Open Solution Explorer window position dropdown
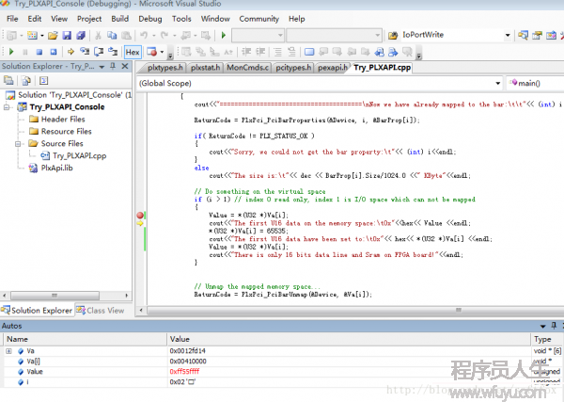 click(x=102, y=67)
